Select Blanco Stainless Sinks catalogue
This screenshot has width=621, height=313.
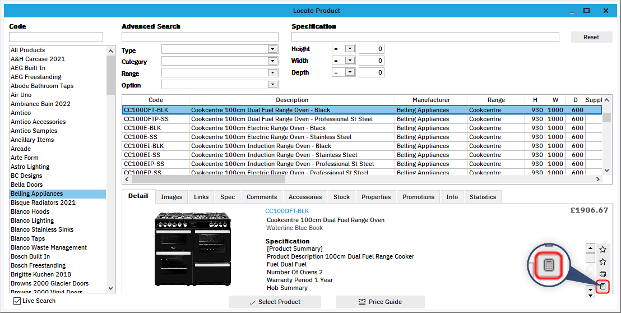[58, 229]
